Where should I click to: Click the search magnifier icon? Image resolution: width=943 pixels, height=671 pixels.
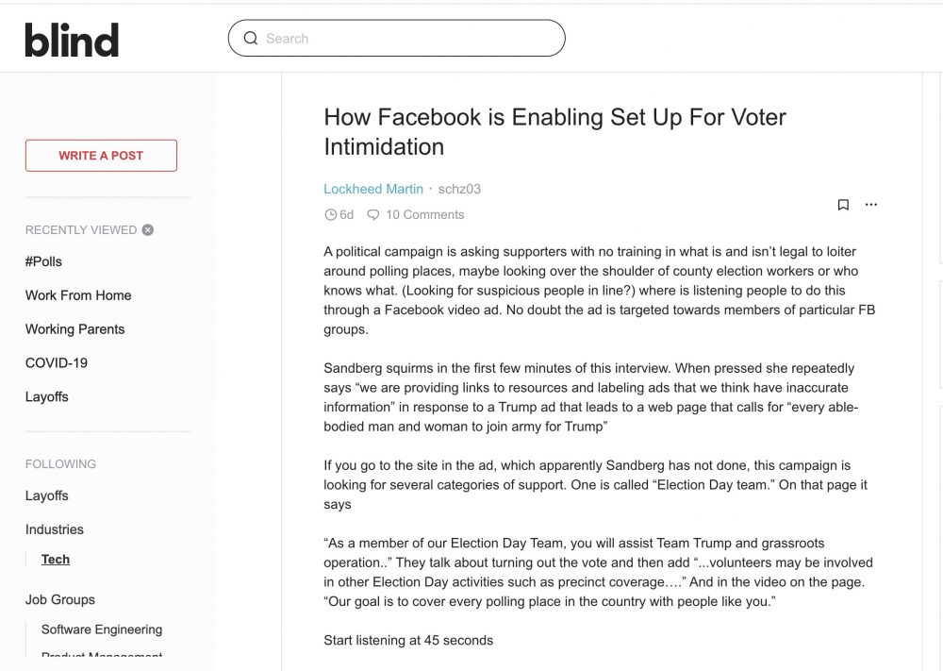pos(251,38)
